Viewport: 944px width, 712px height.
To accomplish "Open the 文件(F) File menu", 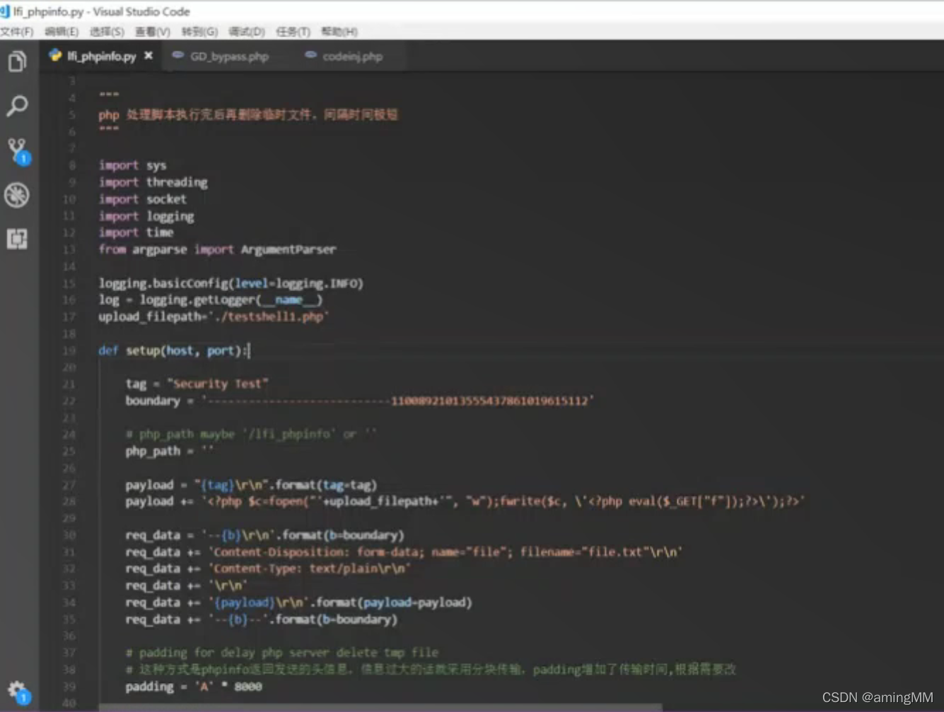I will click(x=17, y=32).
